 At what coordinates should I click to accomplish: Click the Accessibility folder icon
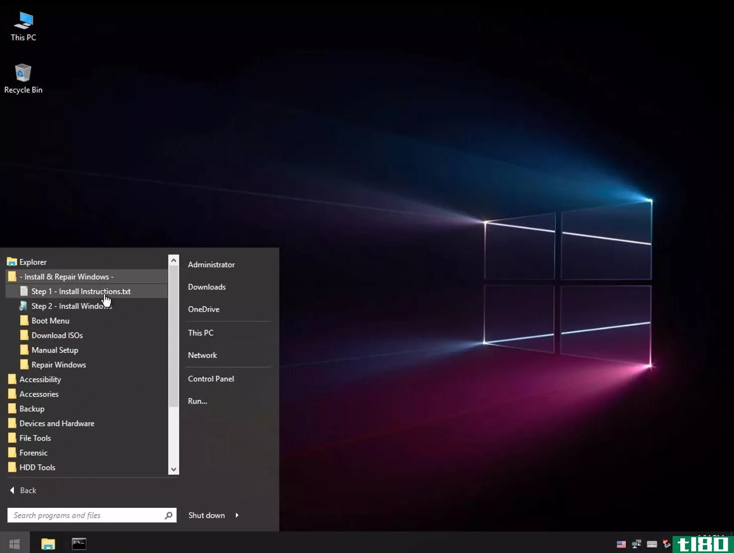[x=12, y=379]
